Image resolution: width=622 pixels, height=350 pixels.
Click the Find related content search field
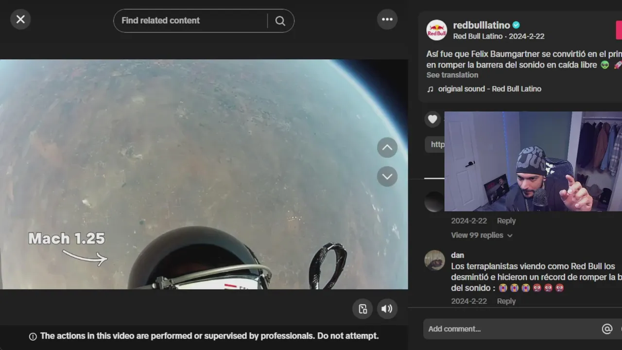[x=191, y=20]
